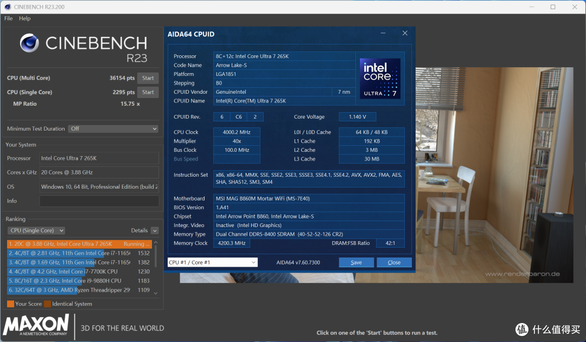Click ranking list scroll up arrow
The image size is (586, 342).
click(x=156, y=243)
